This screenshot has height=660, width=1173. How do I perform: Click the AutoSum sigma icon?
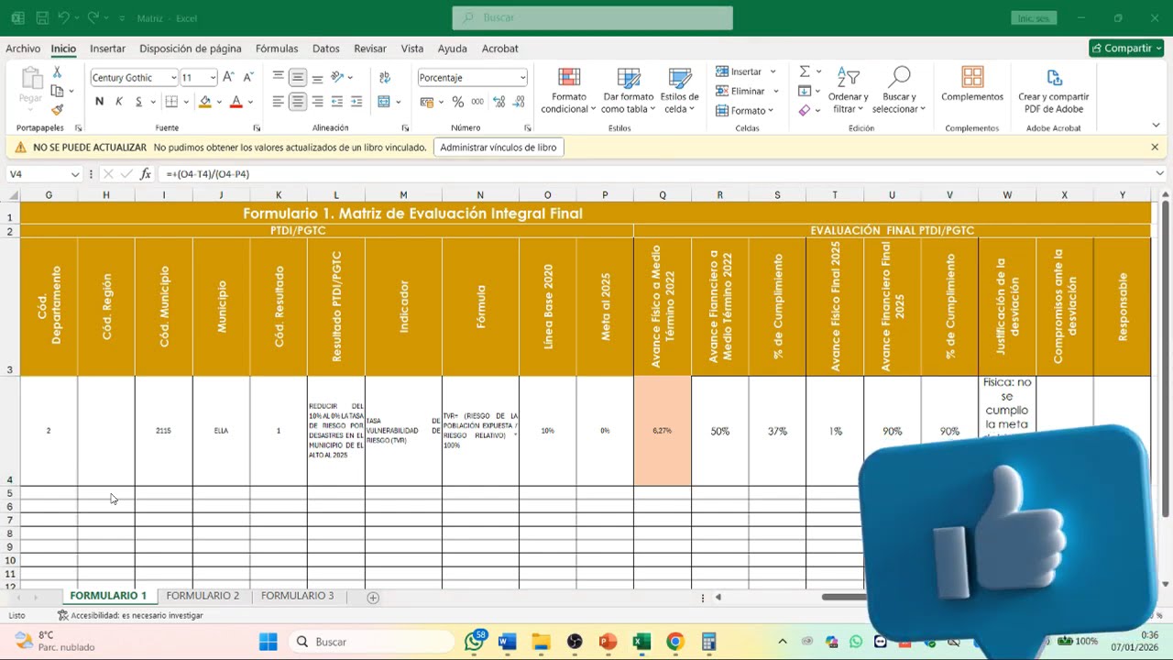tap(804, 71)
